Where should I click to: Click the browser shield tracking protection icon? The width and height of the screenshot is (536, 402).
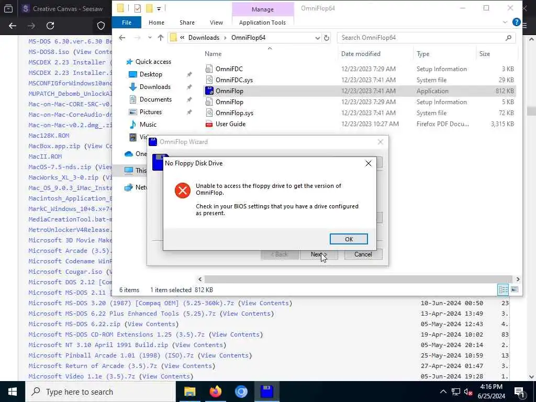(x=101, y=26)
